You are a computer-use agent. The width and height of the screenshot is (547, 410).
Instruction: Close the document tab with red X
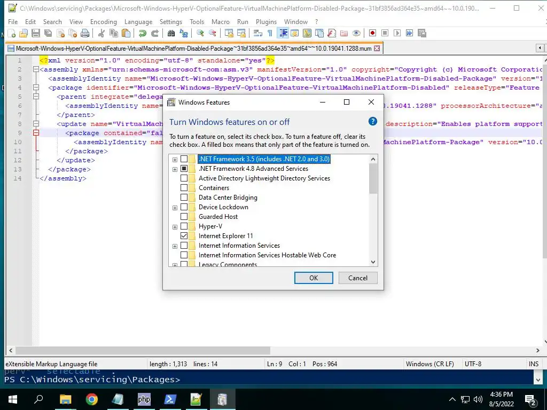pos(377,49)
